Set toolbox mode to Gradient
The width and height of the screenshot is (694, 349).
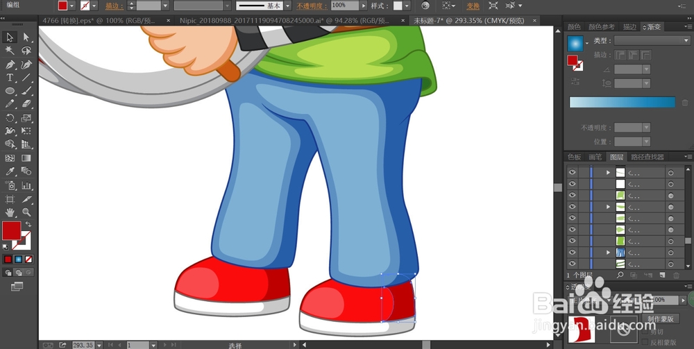tap(18, 259)
